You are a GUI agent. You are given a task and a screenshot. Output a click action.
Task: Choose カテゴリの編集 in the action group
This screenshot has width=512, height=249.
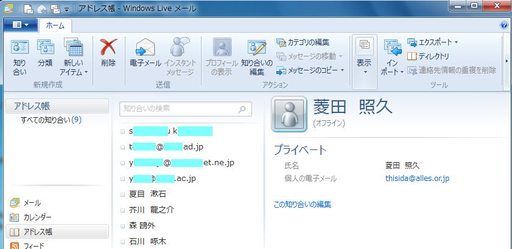[303, 42]
